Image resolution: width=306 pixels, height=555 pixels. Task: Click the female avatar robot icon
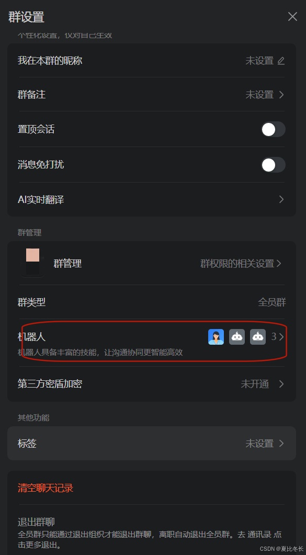pyautogui.click(x=216, y=337)
